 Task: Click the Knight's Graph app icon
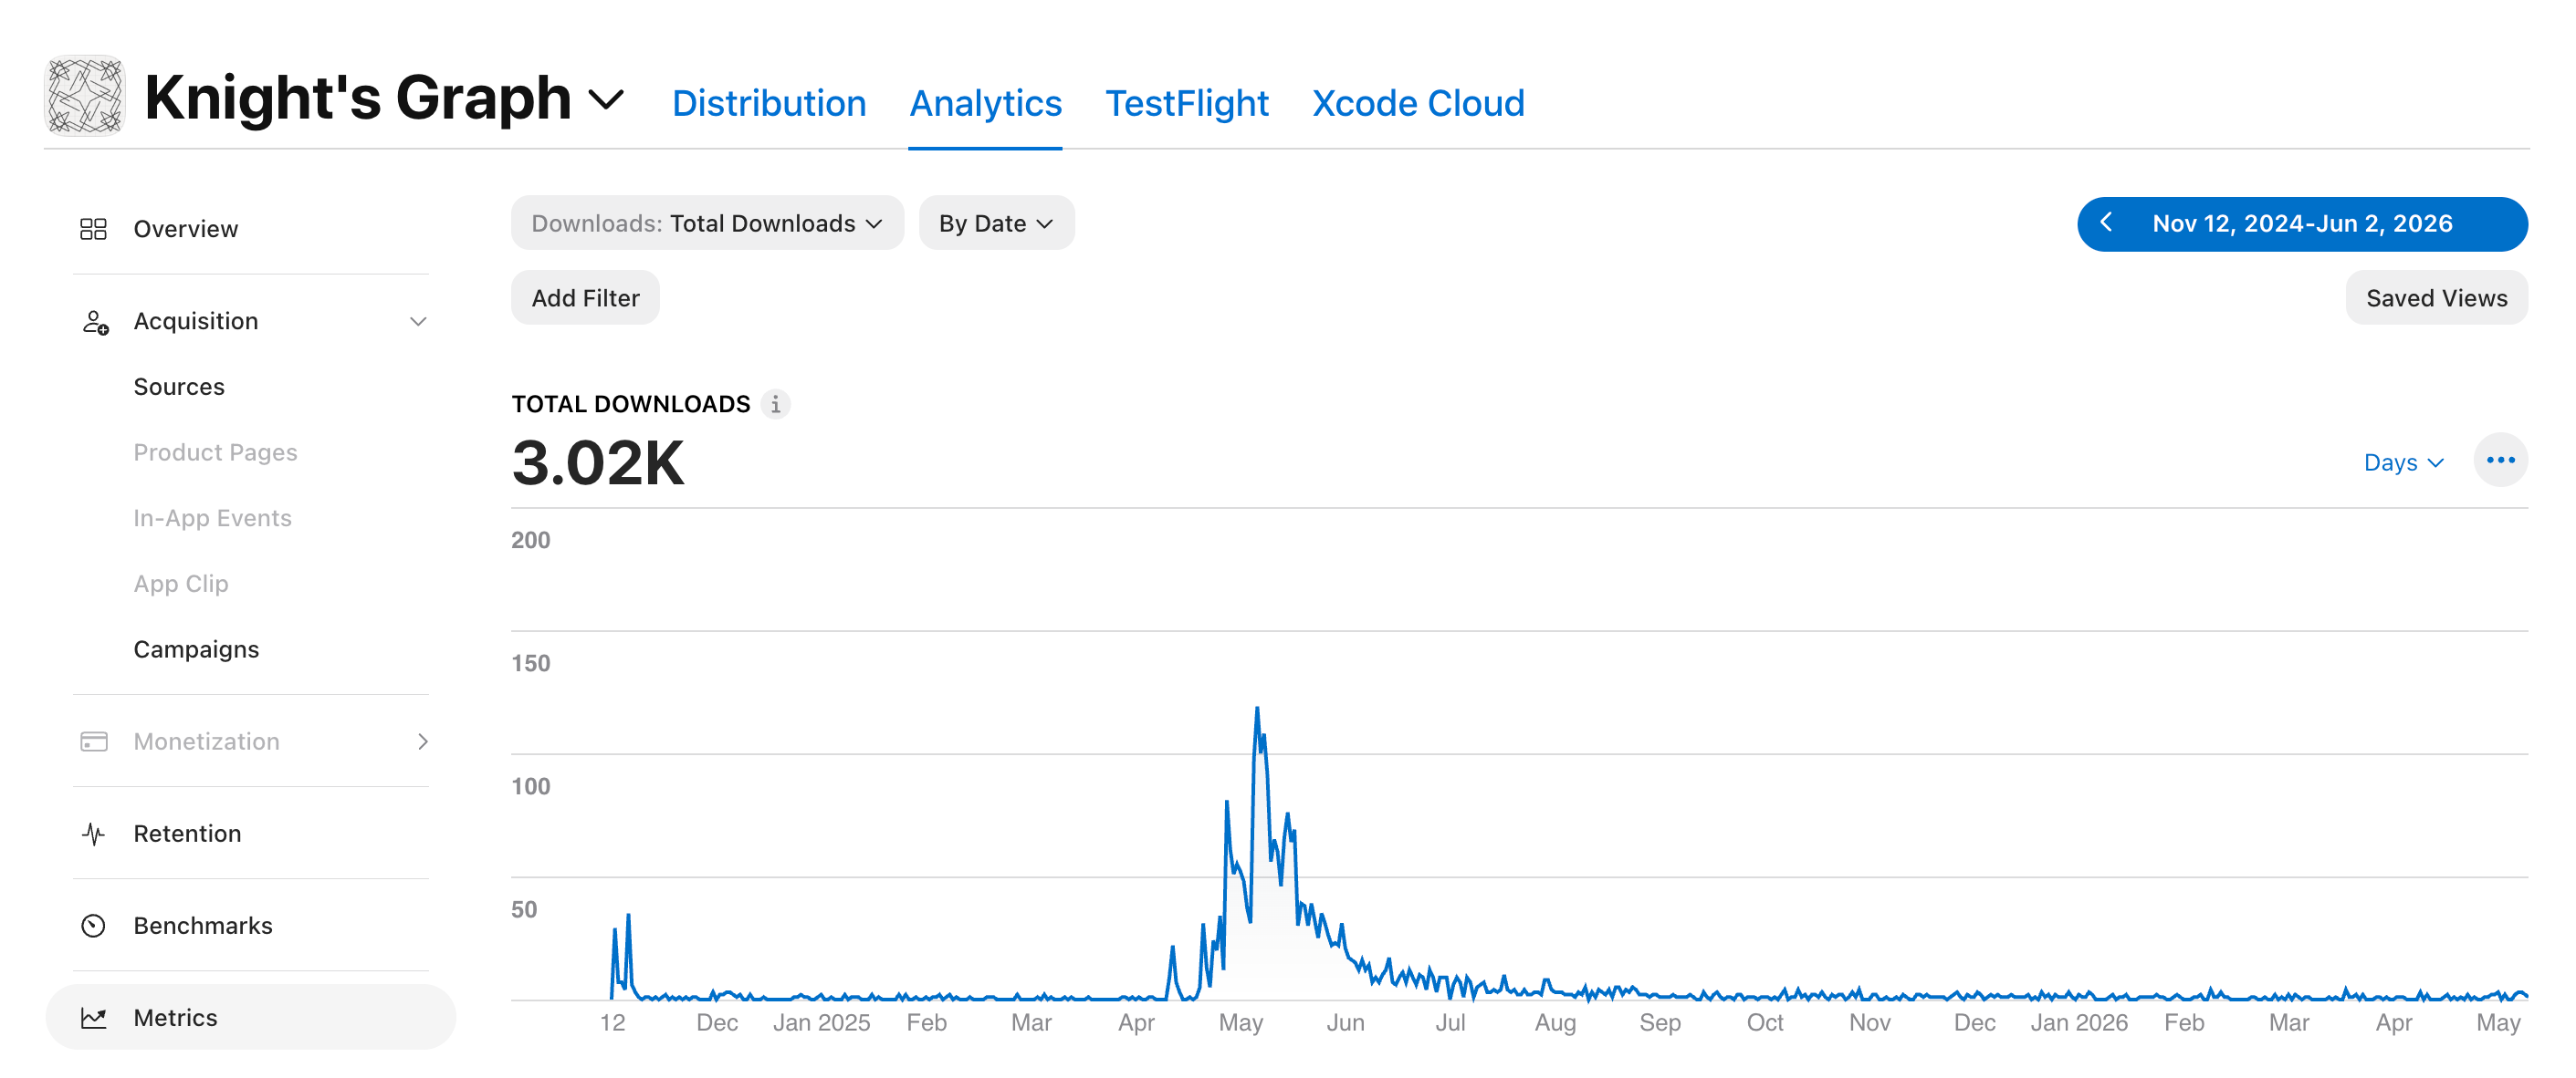[85, 97]
